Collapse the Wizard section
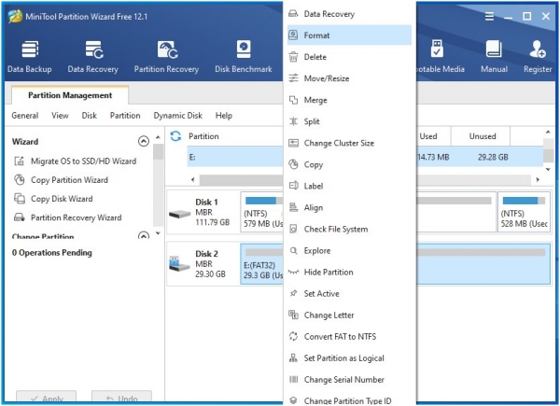The height and width of the screenshot is (406, 560). tap(144, 142)
